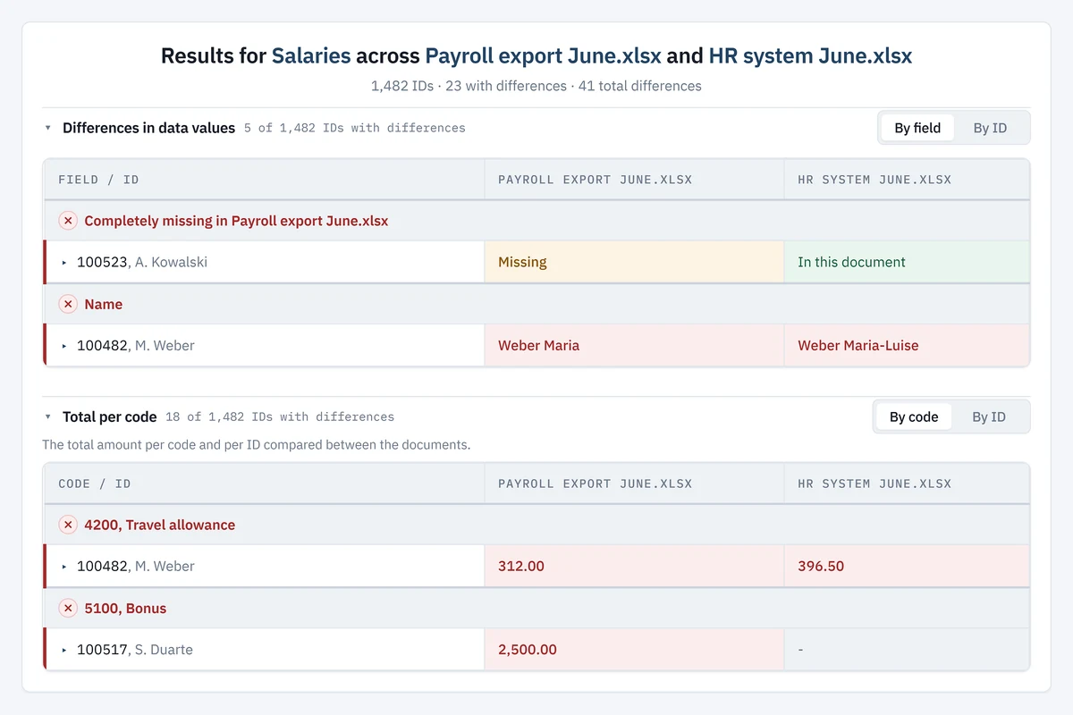This screenshot has width=1073, height=715.
Task: Click the 5 of 1,482 IDs count
Action: 355,128
